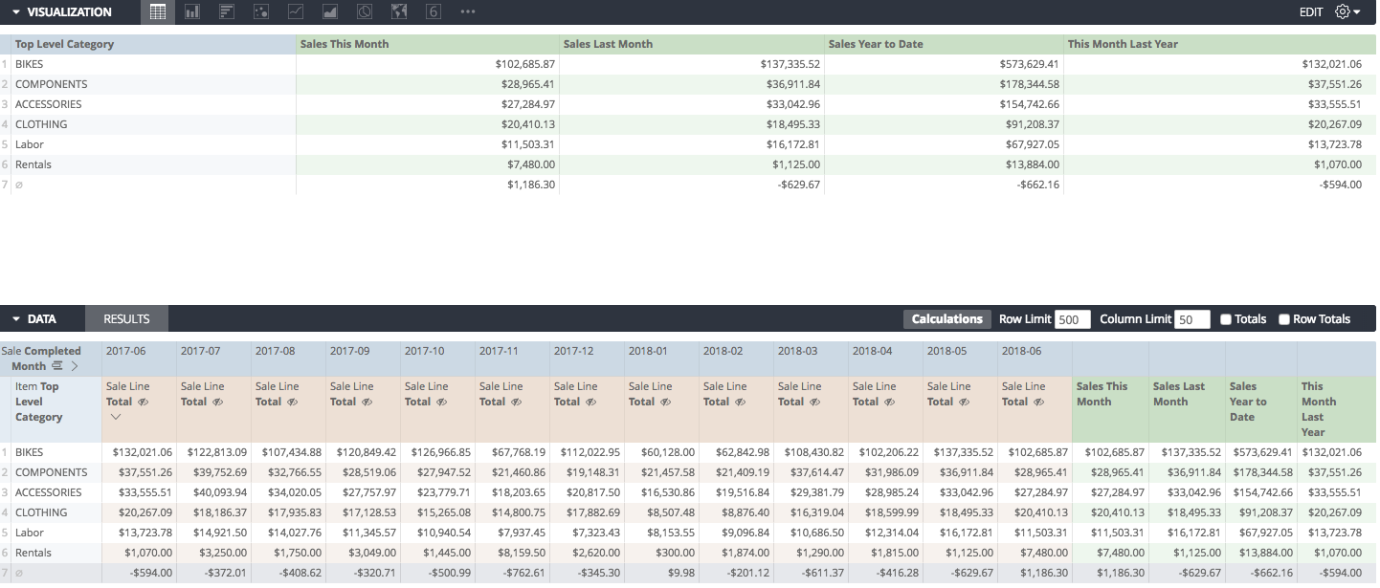Click This Month Last Year visualization header
This screenshot has width=1380, height=588.
pos(1220,44)
